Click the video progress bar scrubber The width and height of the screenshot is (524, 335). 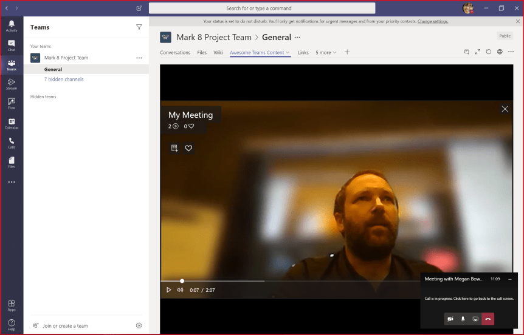[182, 281]
